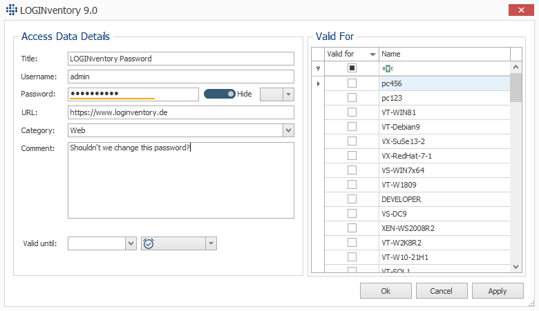Select the VT-W1809 row name
This screenshot has height=311, width=539.
click(399, 185)
